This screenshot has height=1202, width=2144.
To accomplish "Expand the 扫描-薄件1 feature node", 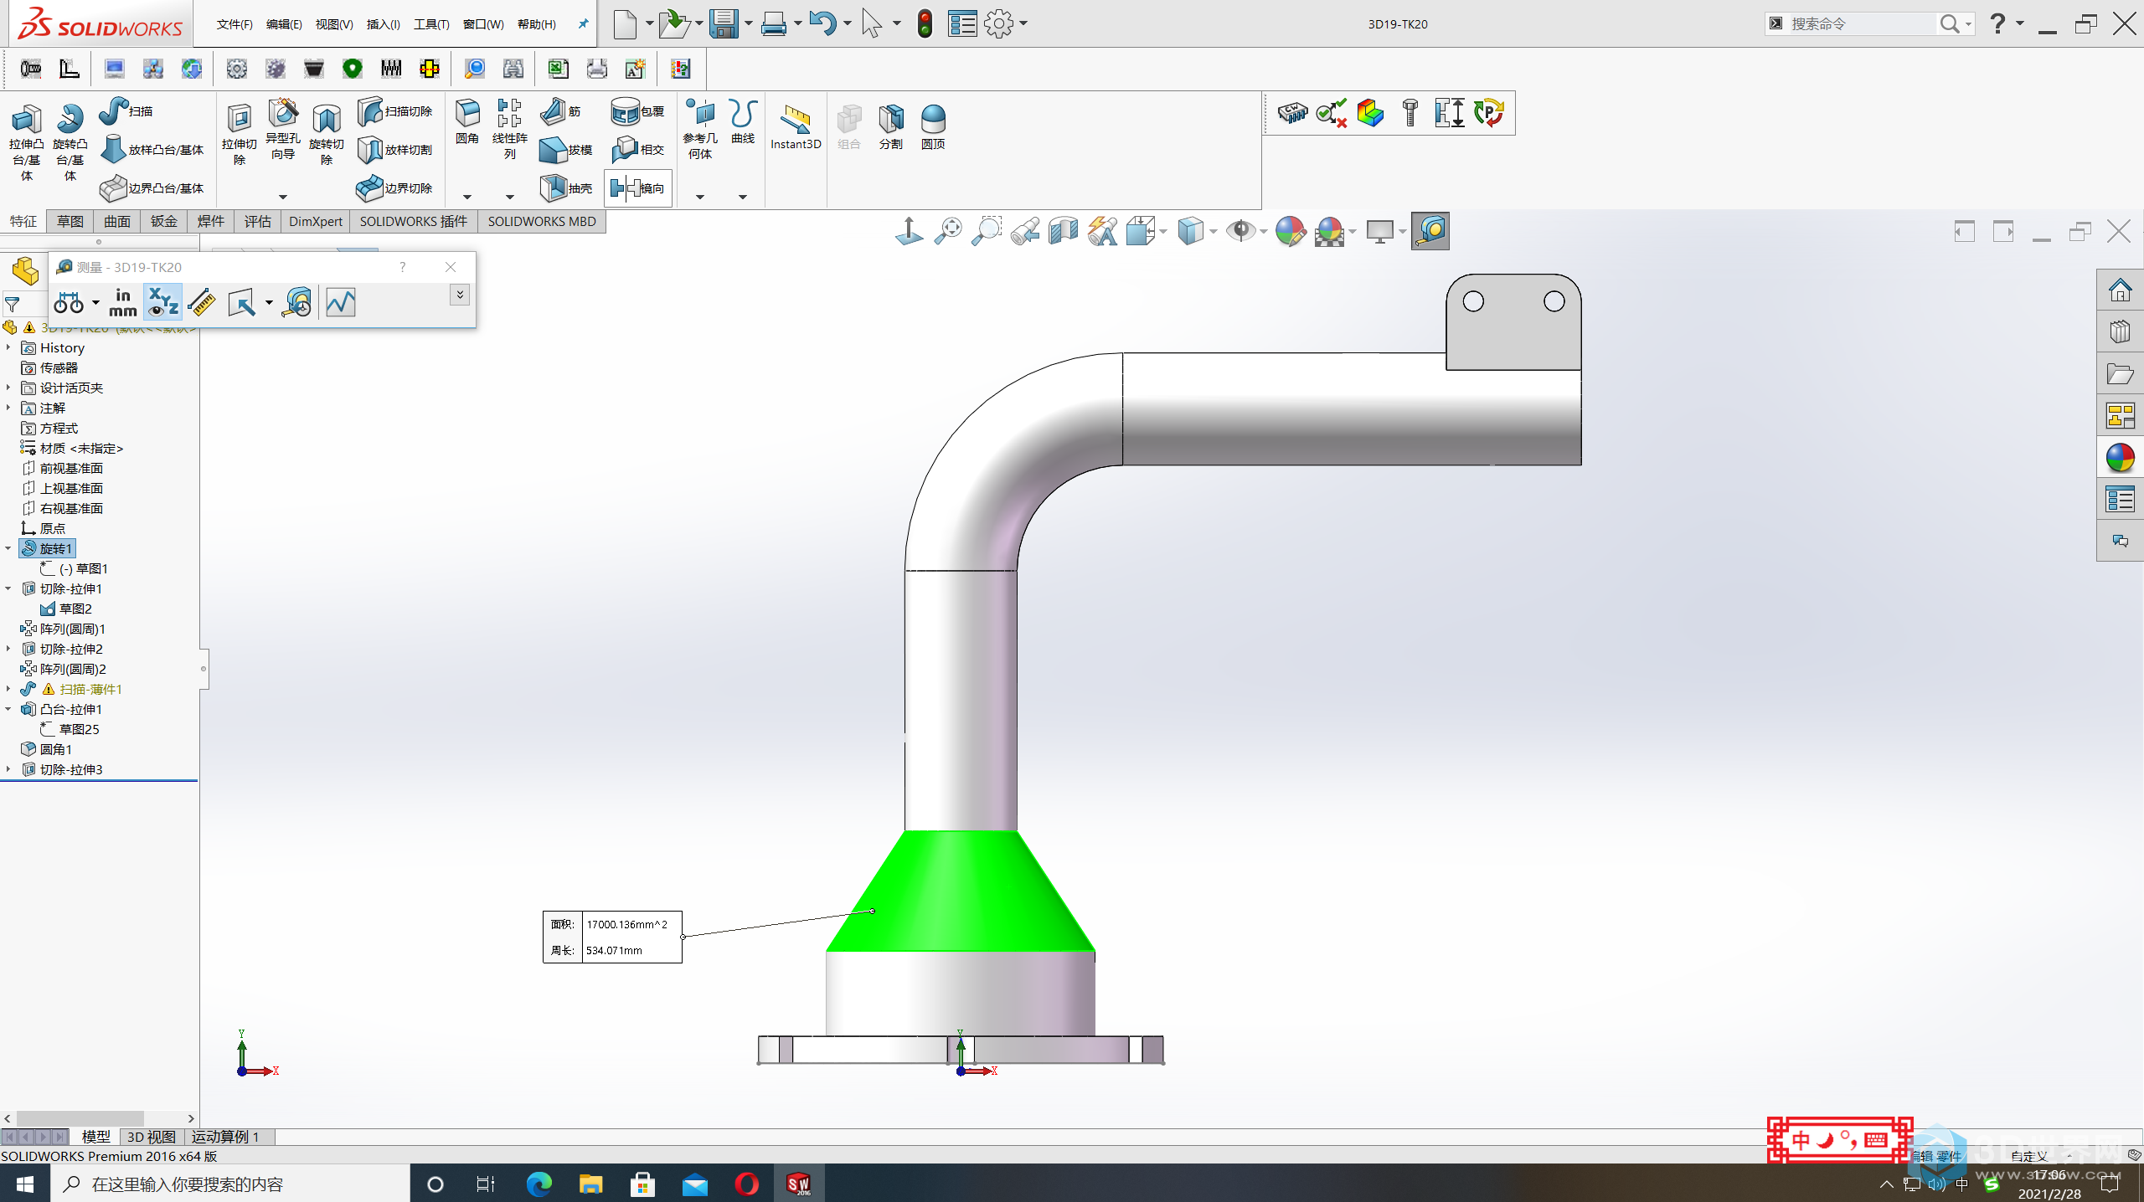I will click(x=8, y=689).
